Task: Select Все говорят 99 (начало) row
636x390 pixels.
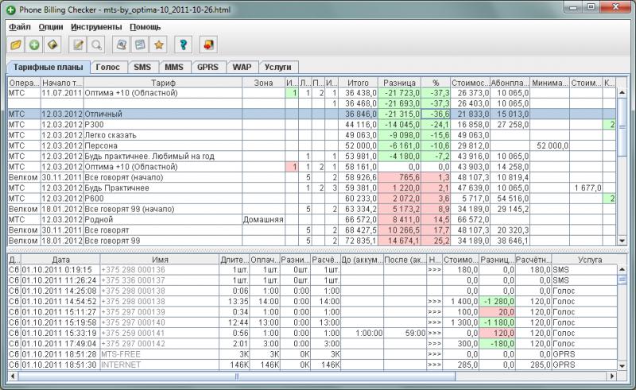Action: 312,209
